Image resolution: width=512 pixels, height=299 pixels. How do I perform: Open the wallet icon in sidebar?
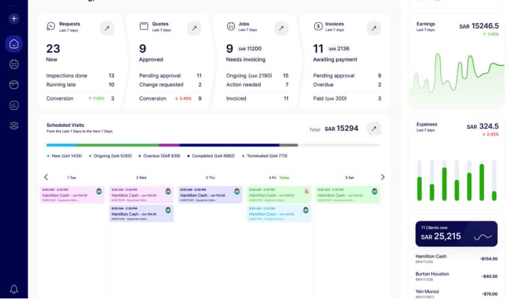(14, 85)
